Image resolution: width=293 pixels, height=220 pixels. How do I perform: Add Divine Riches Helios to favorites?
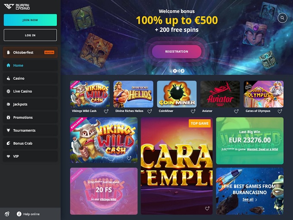150,111
